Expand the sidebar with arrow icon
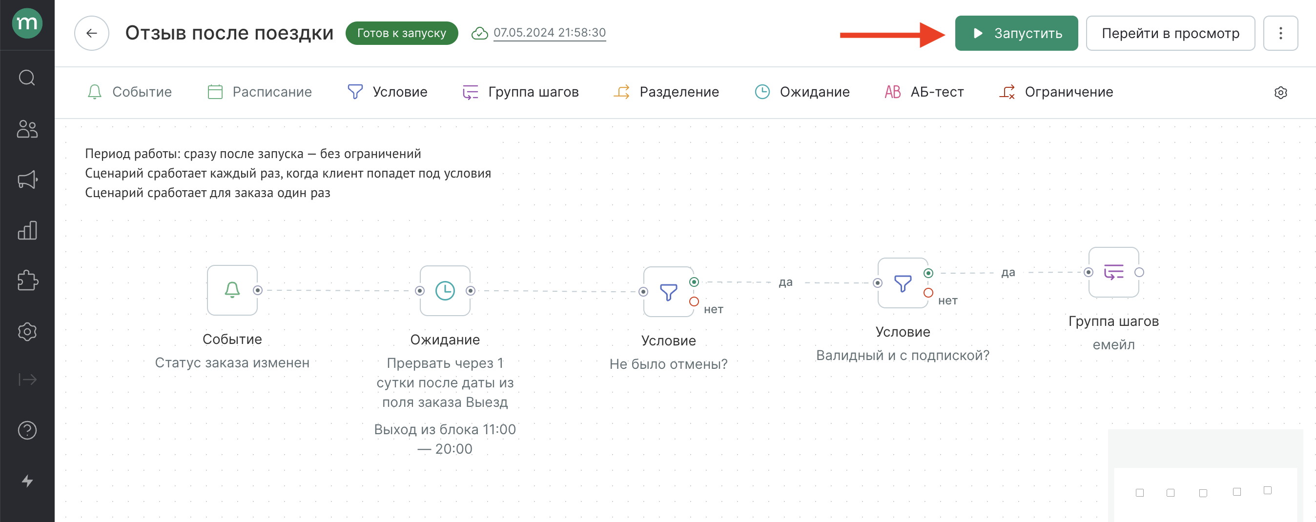The height and width of the screenshot is (522, 1316). [27, 380]
